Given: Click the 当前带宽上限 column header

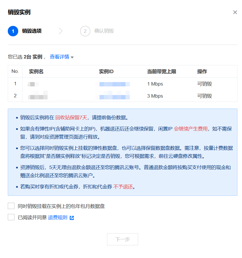Looking at the screenshot, I should [162, 72].
